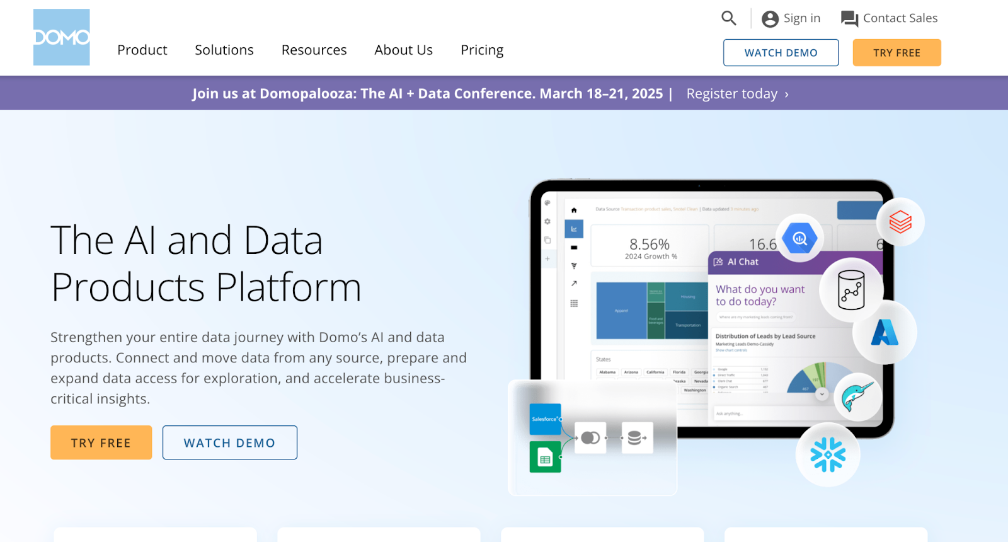Click the database output dataflow tile

[637, 437]
